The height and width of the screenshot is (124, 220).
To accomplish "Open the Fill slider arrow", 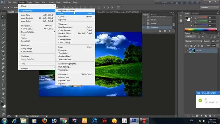I will 218,46.
